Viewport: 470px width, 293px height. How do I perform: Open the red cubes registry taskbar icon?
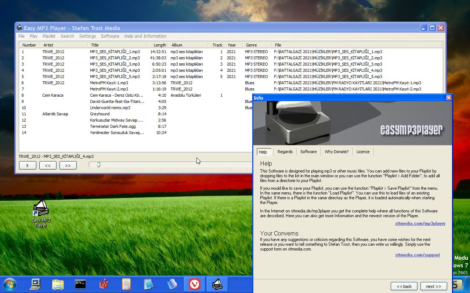(x=104, y=284)
